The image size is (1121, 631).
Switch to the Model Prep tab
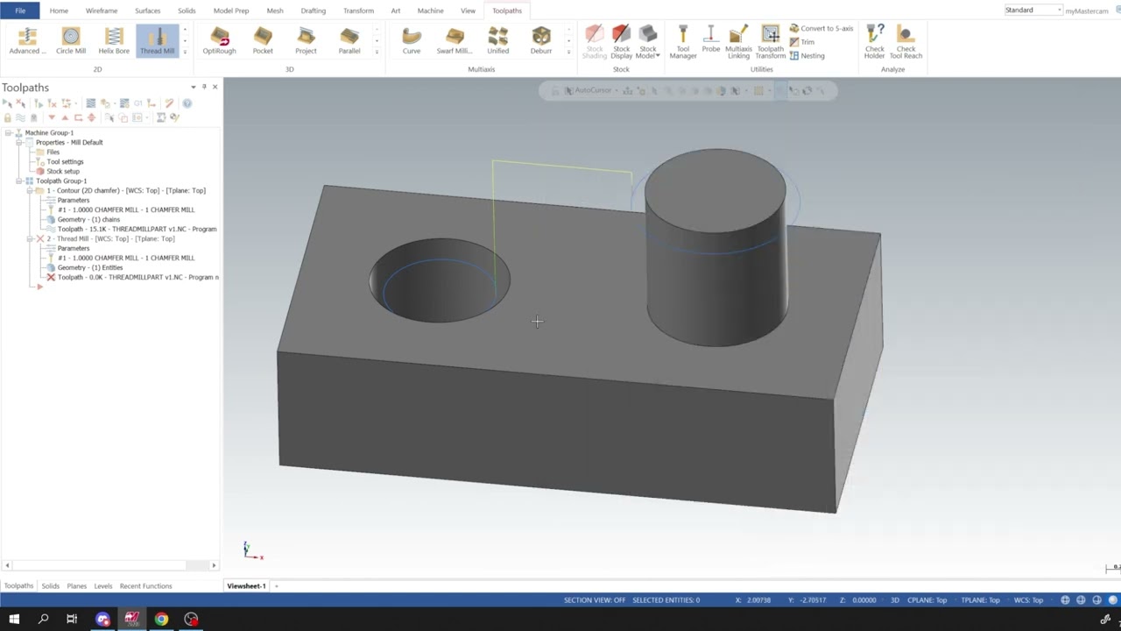(231, 11)
